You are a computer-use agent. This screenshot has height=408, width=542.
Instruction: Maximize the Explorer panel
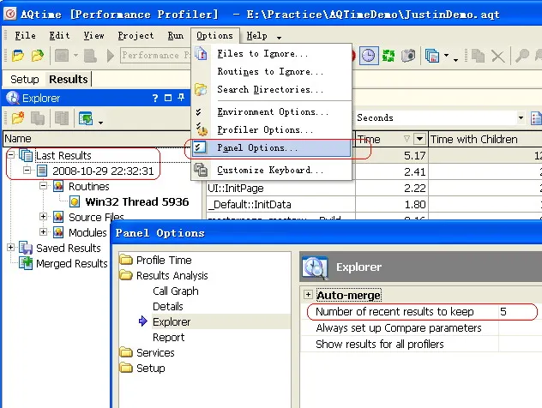[168, 98]
